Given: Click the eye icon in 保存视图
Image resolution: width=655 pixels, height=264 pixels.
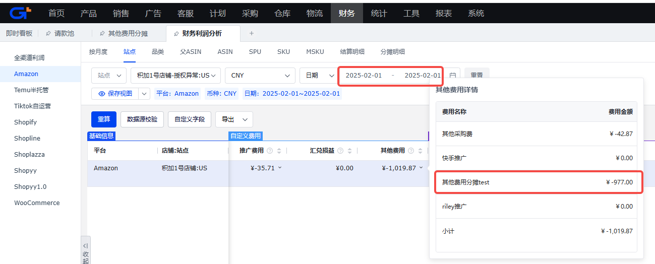Looking at the screenshot, I should 102,94.
